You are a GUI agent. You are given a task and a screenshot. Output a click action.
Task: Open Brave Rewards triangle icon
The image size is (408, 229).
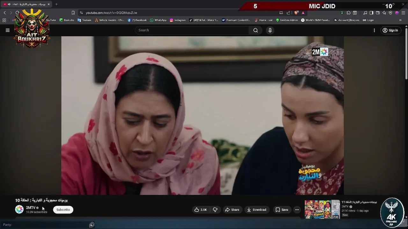point(303,13)
